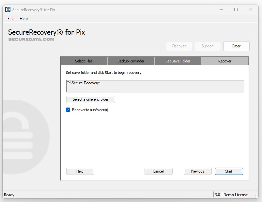Click the SECUREDATA.COM logo text

31,39
